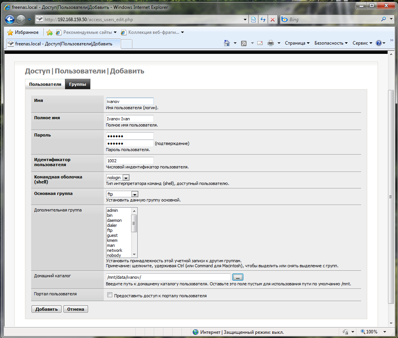Click the Help question mark icon

click(x=378, y=43)
